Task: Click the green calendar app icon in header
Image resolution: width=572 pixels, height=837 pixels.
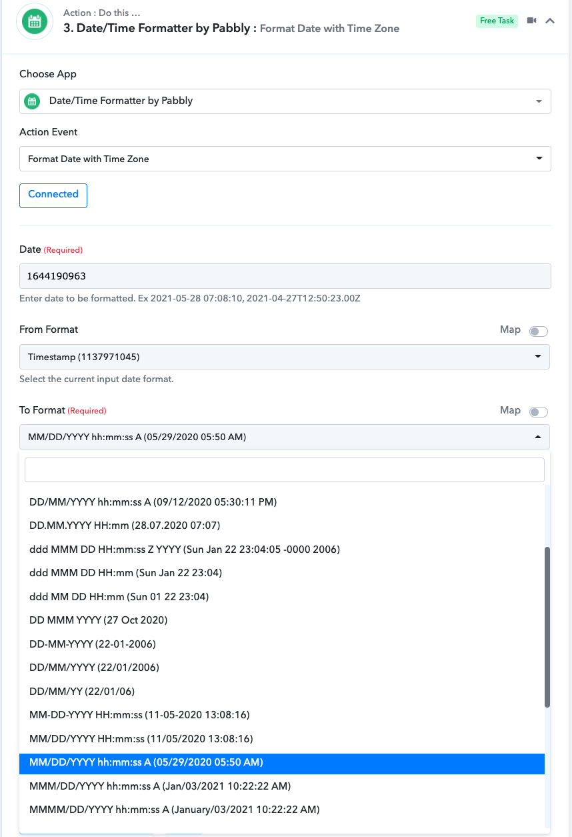Action: tap(34, 21)
